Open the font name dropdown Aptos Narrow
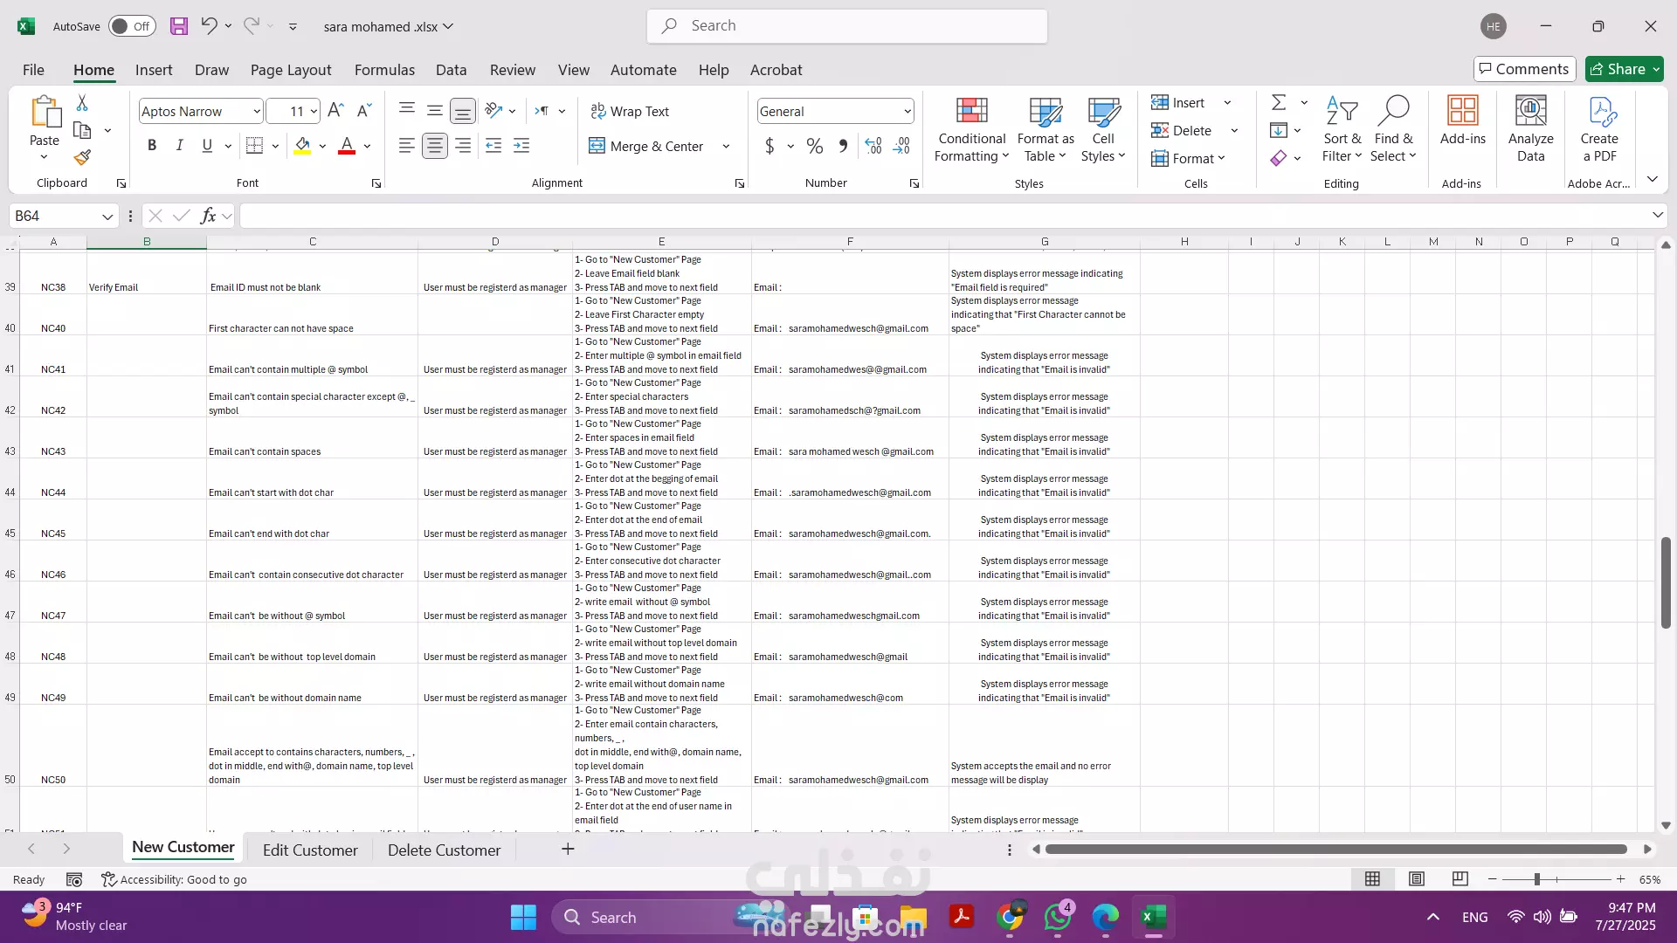 tap(256, 111)
